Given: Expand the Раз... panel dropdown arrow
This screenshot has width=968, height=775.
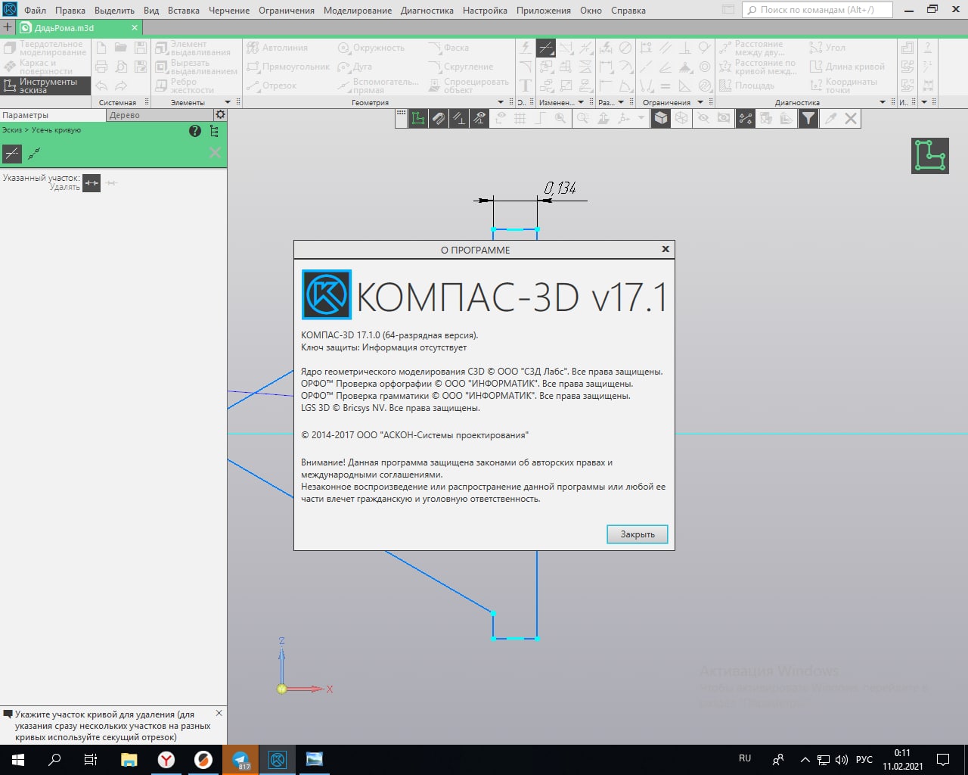Looking at the screenshot, I should pos(621,102).
